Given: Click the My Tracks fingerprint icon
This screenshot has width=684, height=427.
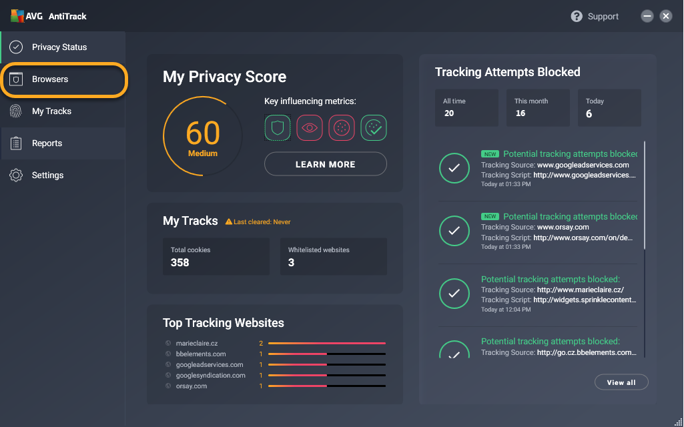Looking at the screenshot, I should 16,111.
